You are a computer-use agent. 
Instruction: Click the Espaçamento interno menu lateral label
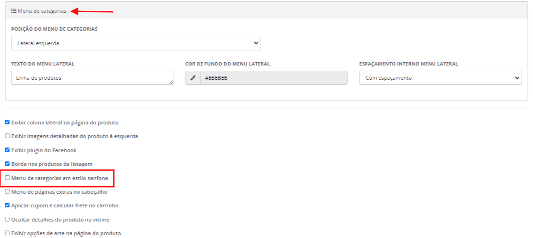click(x=408, y=64)
